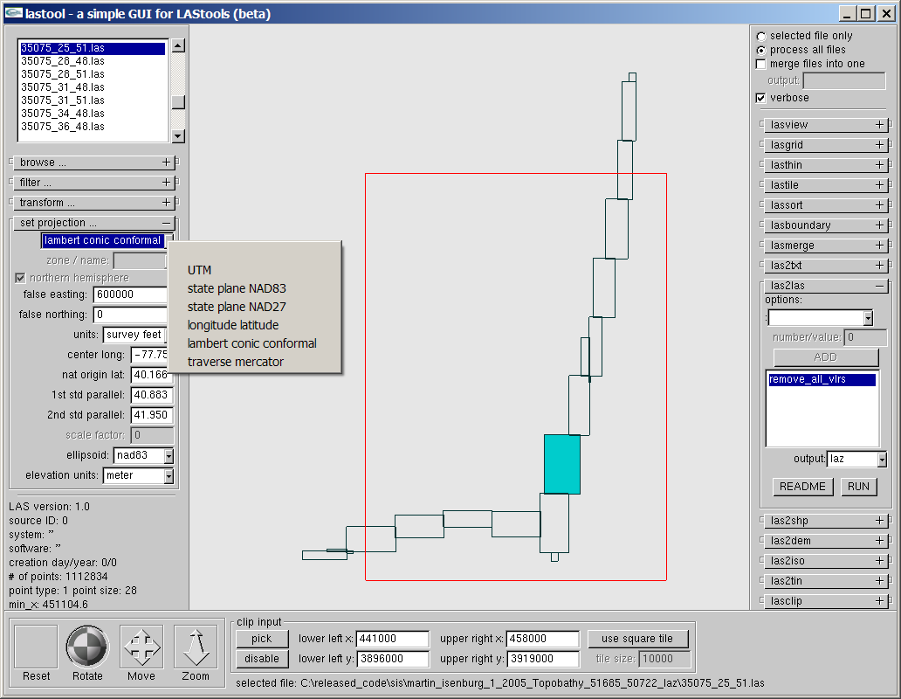Click the RUN button

[x=858, y=487]
